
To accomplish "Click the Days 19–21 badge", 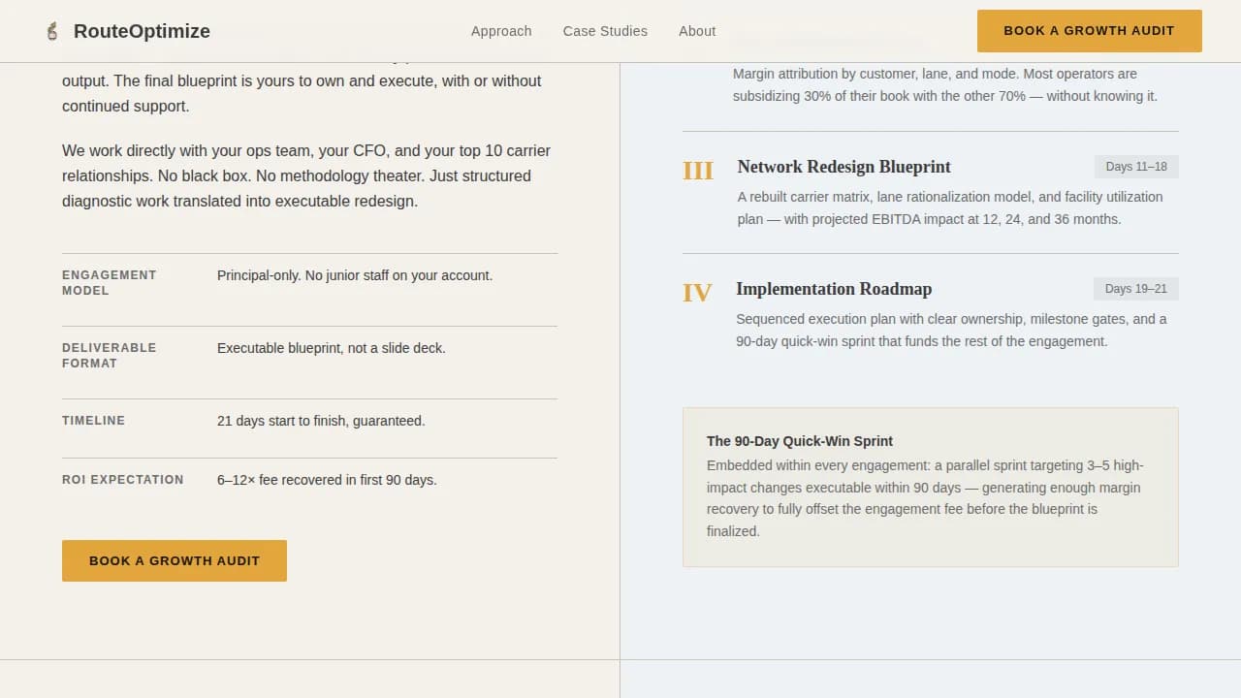I will coord(1136,289).
